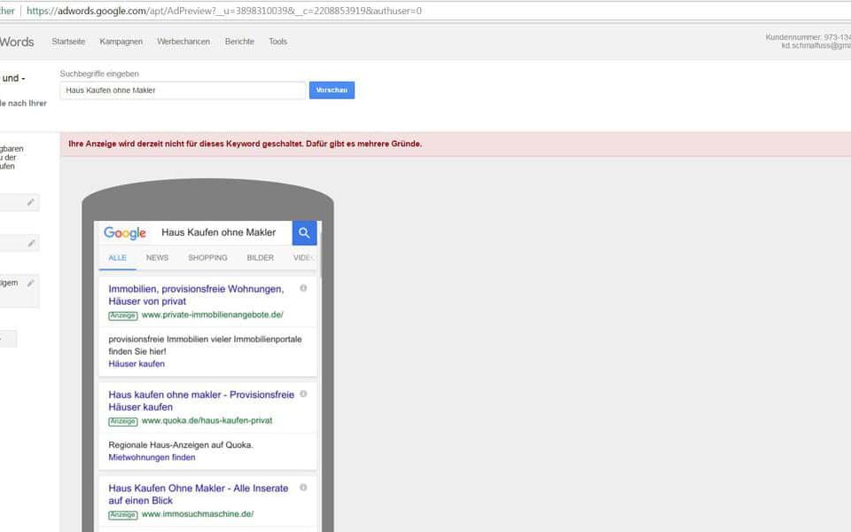Click the Vorschau button
Screen dimensions: 851x532
click(x=332, y=90)
